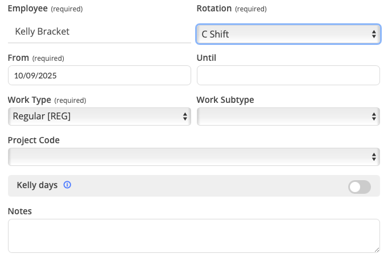Click the Until label

coord(206,58)
